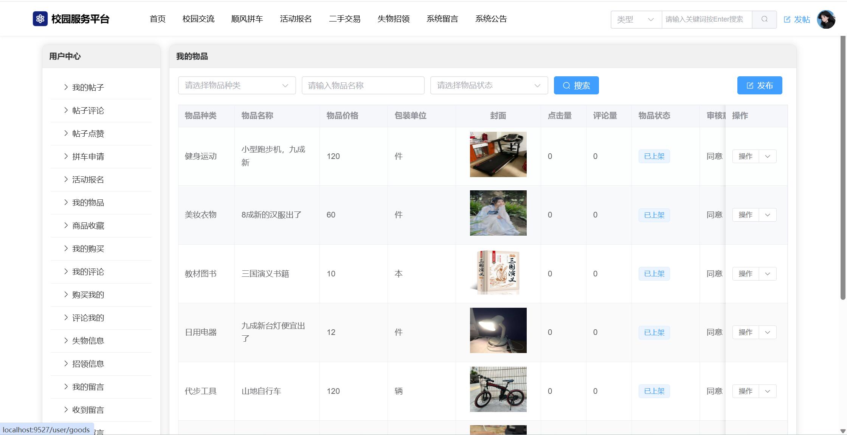
Task: Click the 请输入物品名称 input field
Action: (x=363, y=85)
